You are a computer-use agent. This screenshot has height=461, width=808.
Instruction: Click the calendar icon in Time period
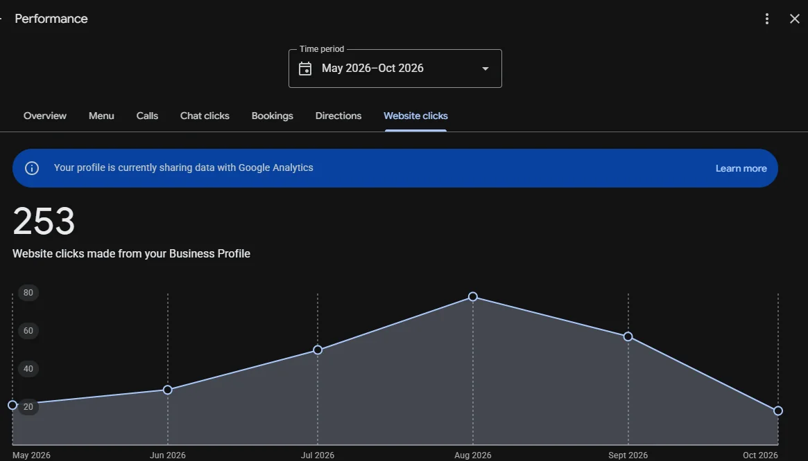click(x=305, y=69)
